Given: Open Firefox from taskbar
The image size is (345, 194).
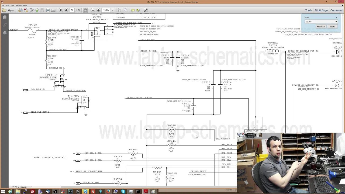Looking at the screenshot, I should [108, 192].
